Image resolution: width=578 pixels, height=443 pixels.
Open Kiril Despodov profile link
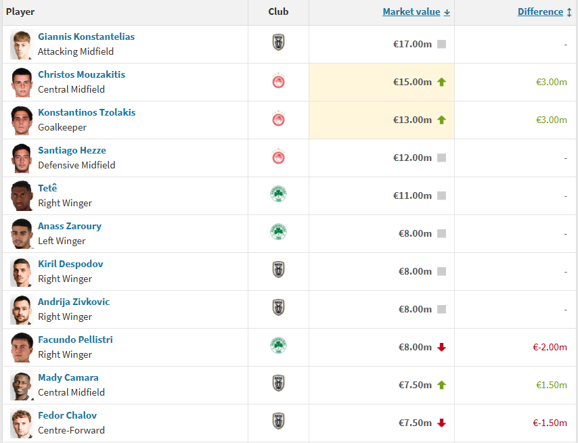click(70, 264)
